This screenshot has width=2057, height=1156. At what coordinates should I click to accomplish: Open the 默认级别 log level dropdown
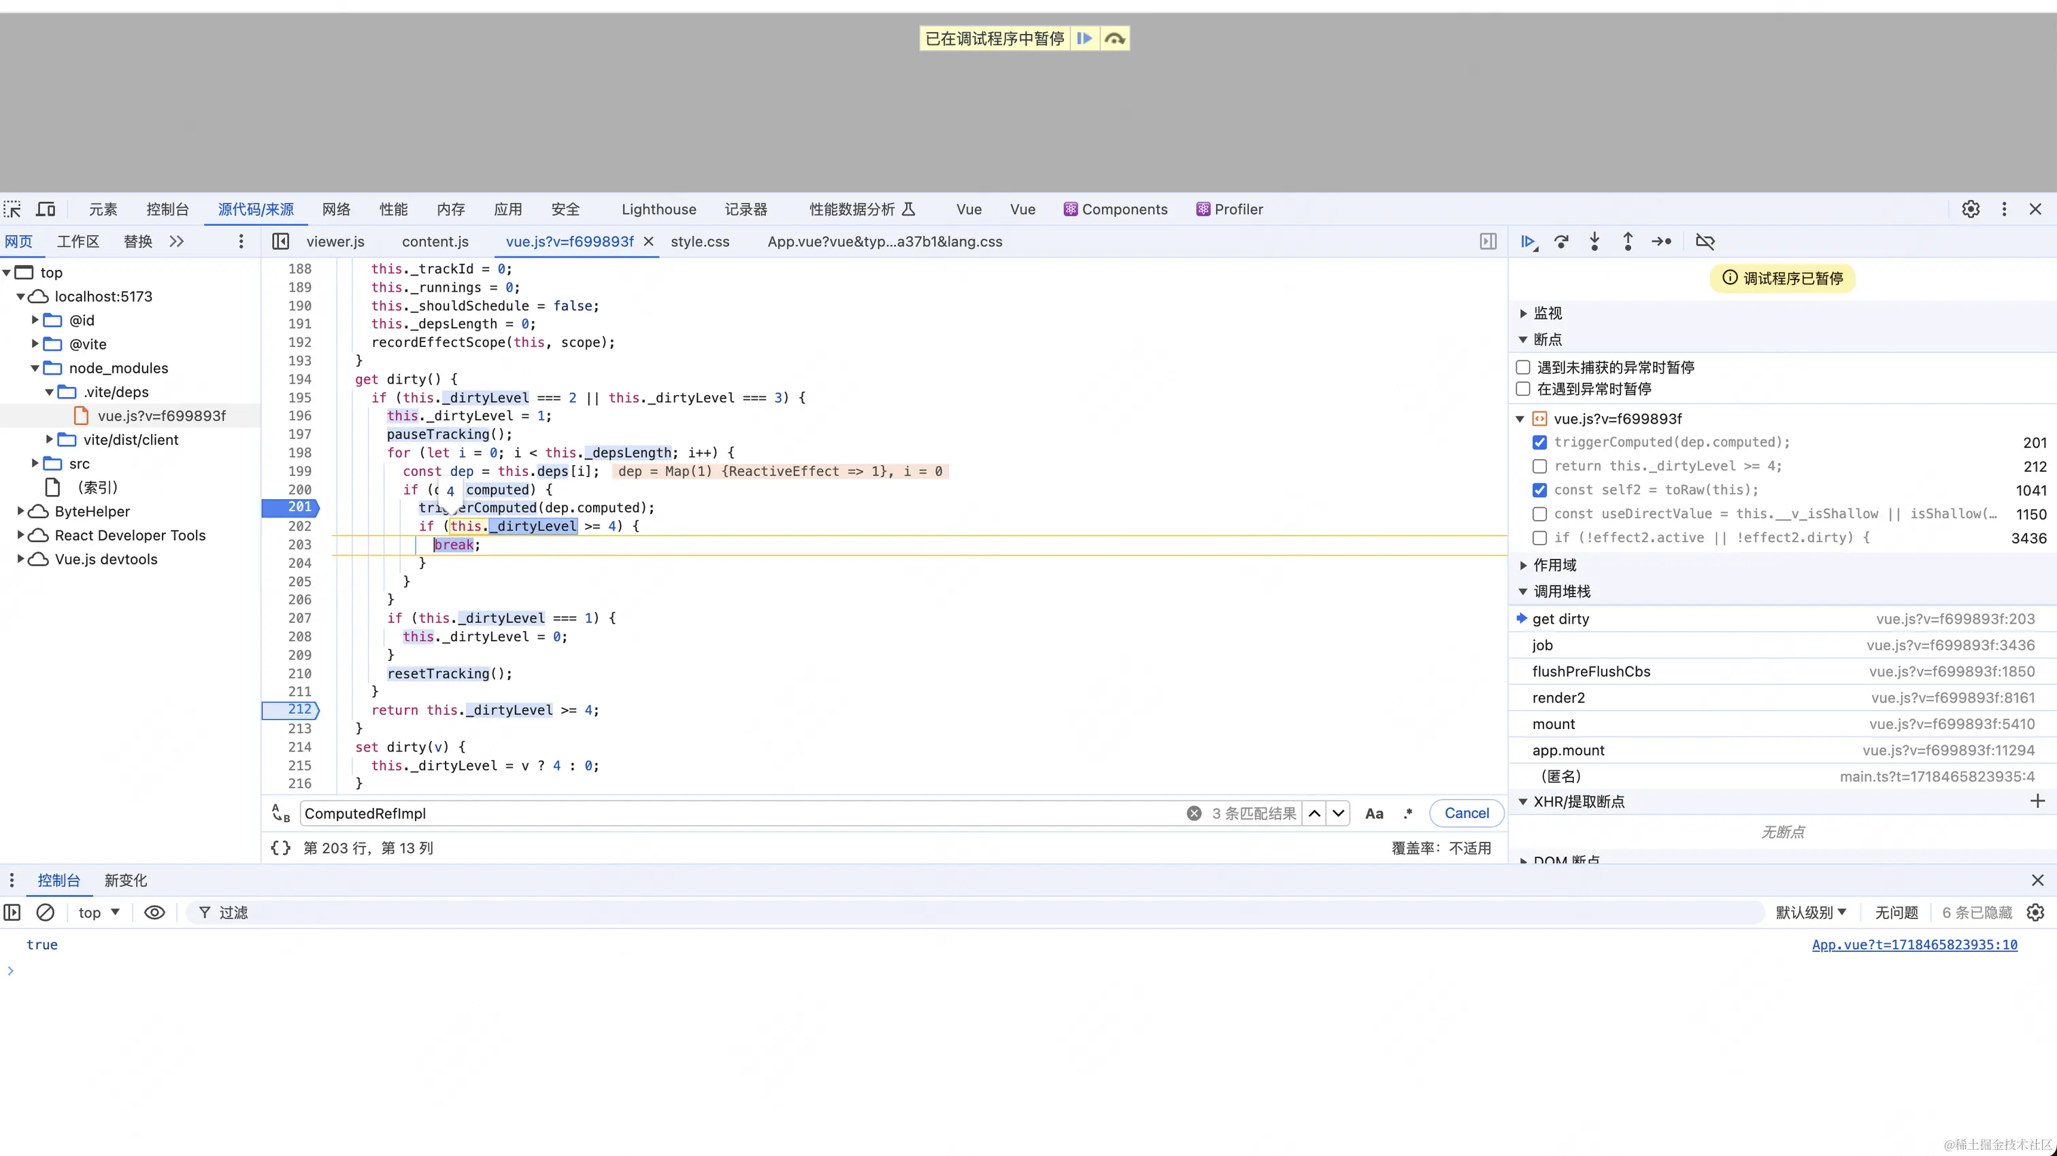1810,912
